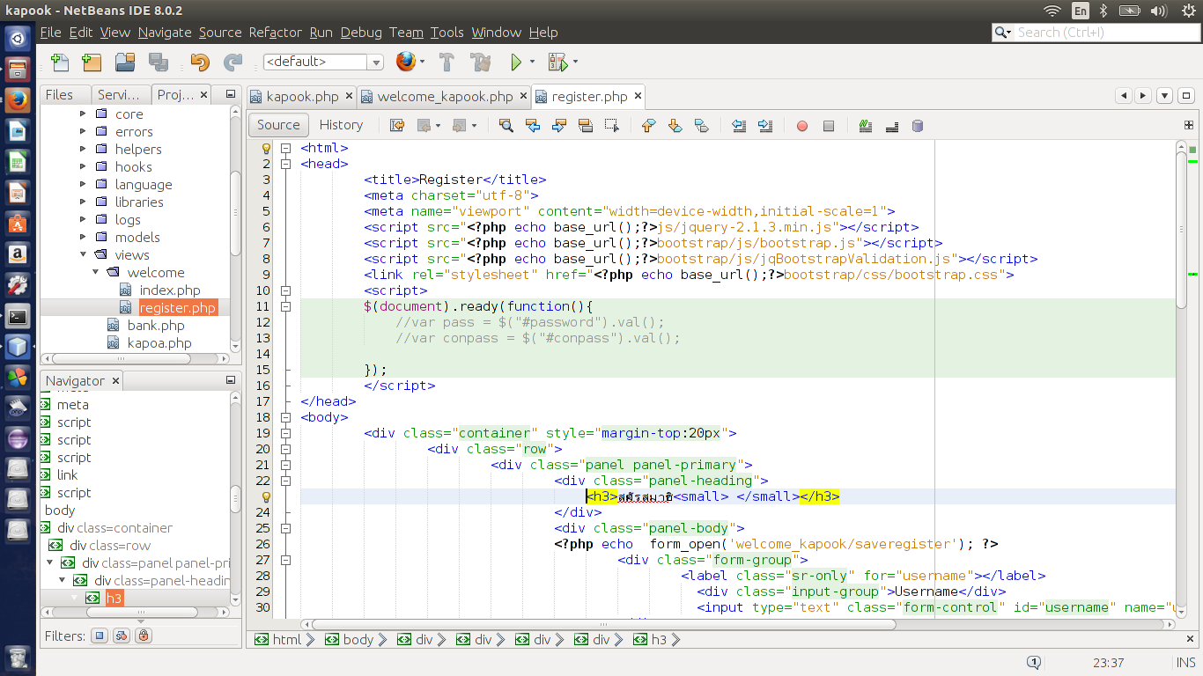Viewport: 1203px width, 676px height.
Task: Open the Debug menu
Action: click(x=361, y=33)
